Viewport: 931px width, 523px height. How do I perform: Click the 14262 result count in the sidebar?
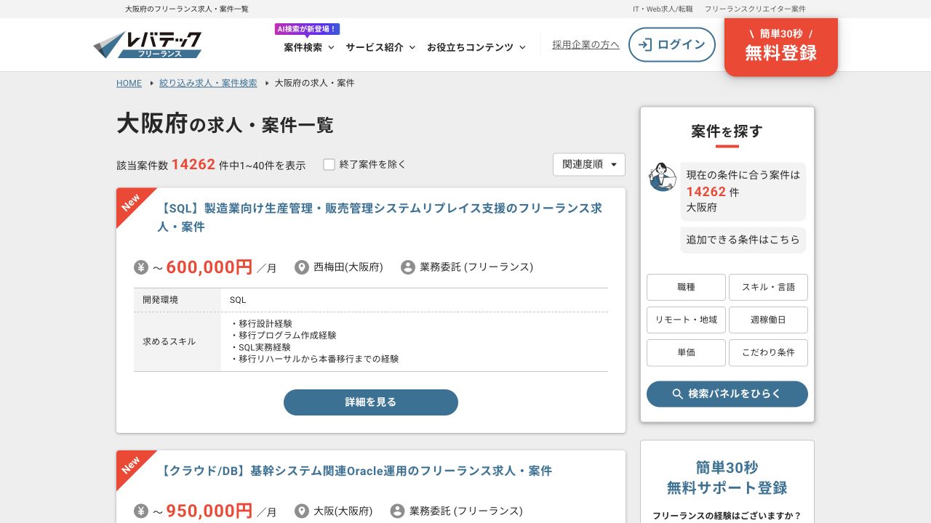pos(706,192)
